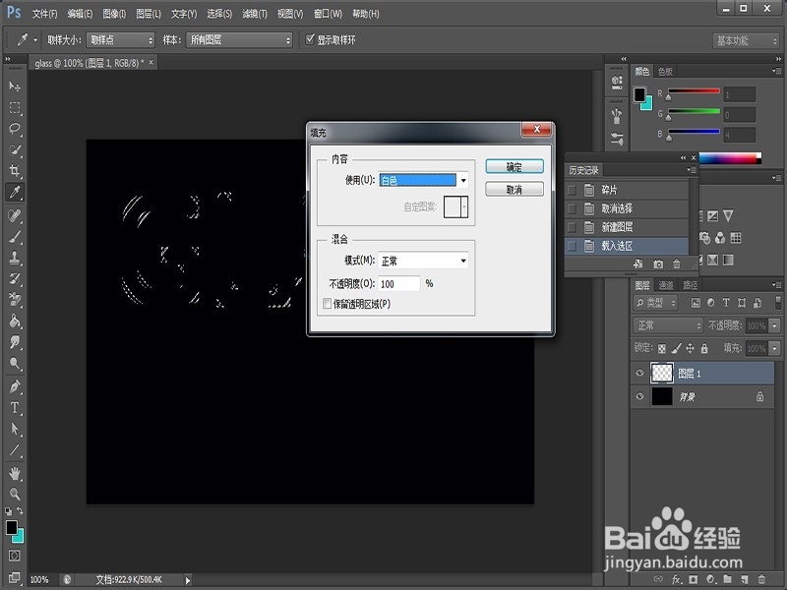
Task: Select the Rectangular Marquee tool
Action: coord(15,108)
